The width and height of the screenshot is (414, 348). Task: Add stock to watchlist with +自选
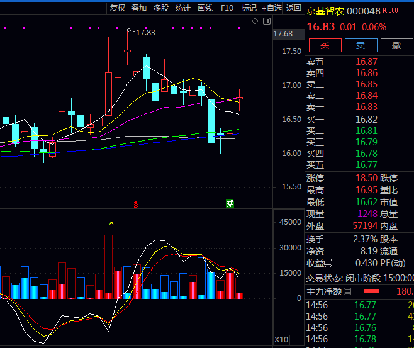click(x=271, y=8)
